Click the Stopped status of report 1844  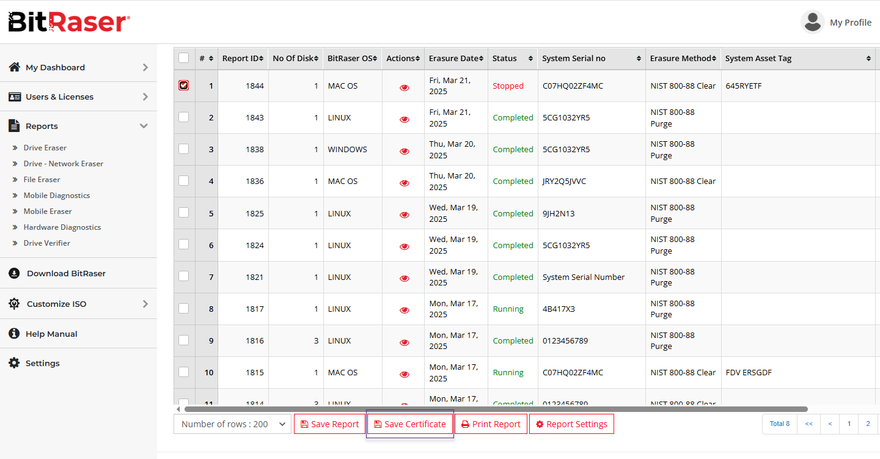[x=508, y=86]
